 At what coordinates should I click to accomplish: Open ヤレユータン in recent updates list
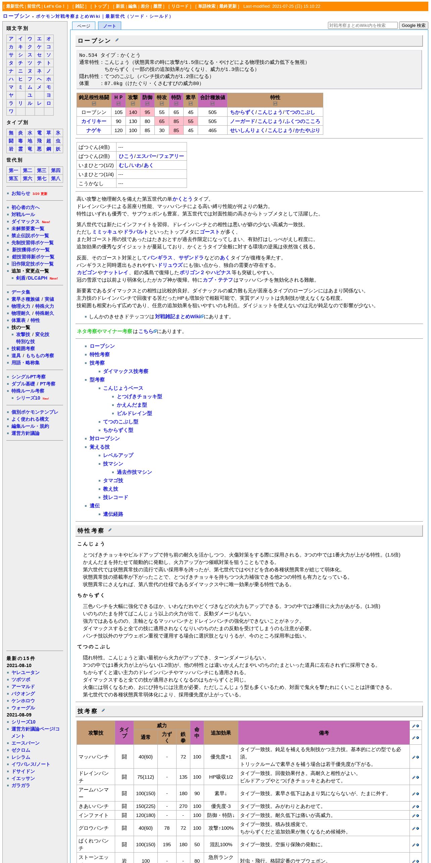pos(26,672)
